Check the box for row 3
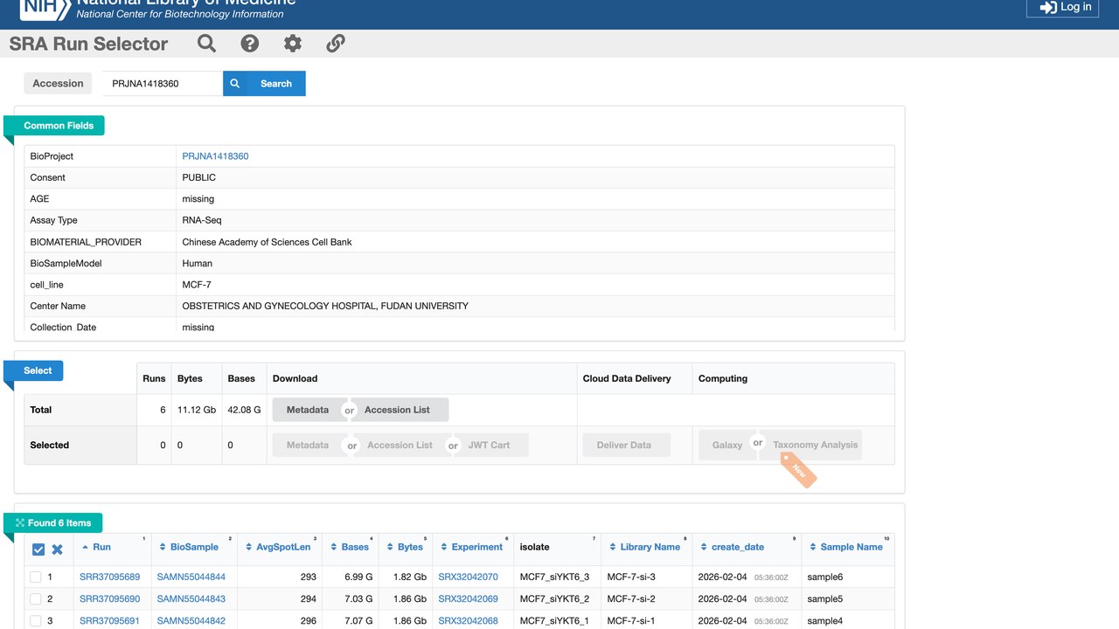 [x=36, y=621]
